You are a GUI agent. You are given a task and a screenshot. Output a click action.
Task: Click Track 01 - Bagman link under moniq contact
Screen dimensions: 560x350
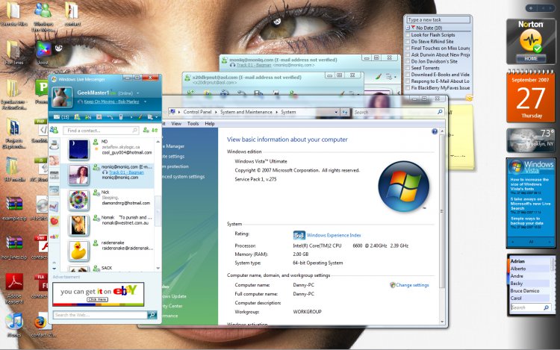point(126,172)
